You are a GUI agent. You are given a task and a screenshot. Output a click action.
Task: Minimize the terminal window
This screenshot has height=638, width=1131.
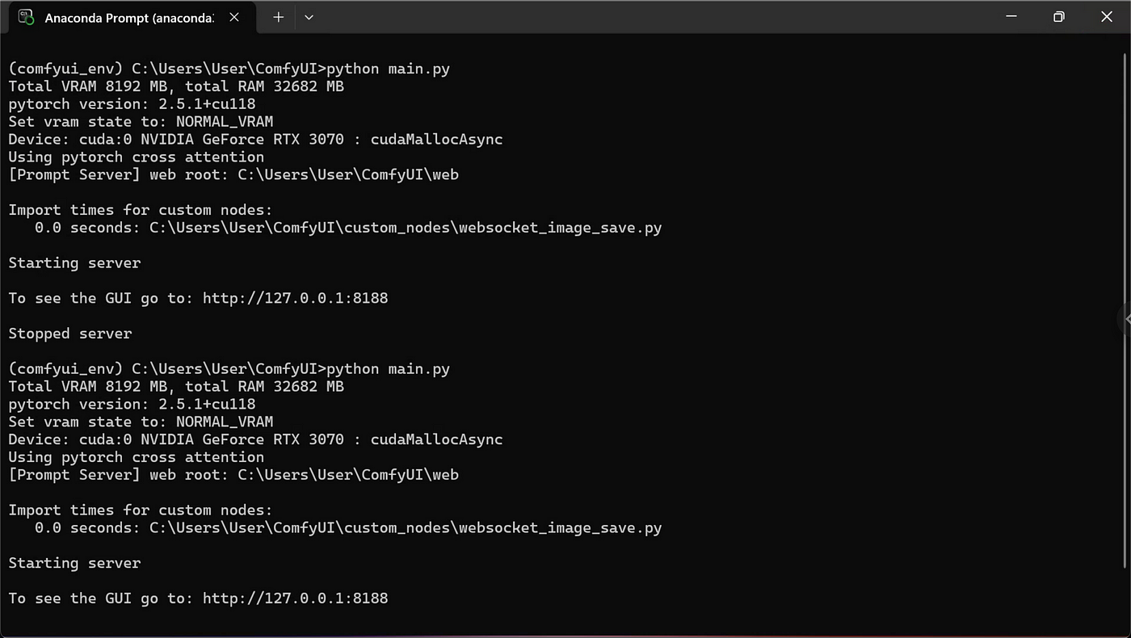point(1011,16)
